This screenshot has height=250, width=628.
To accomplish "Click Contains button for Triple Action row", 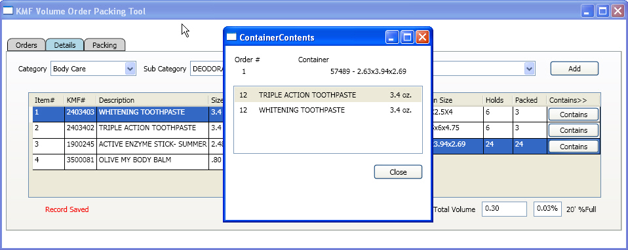I will tap(574, 130).
